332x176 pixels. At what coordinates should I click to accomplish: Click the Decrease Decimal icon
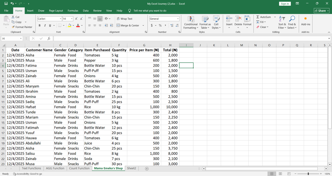177,25
